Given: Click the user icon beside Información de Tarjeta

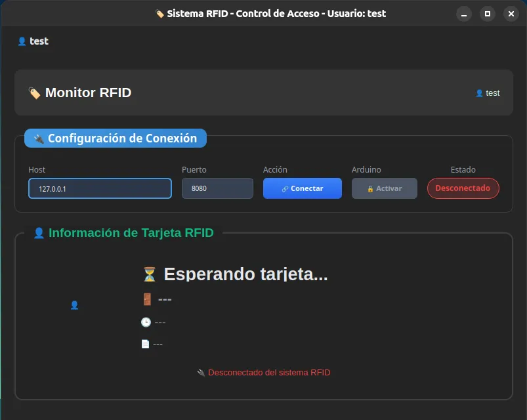Looking at the screenshot, I should click(x=39, y=233).
